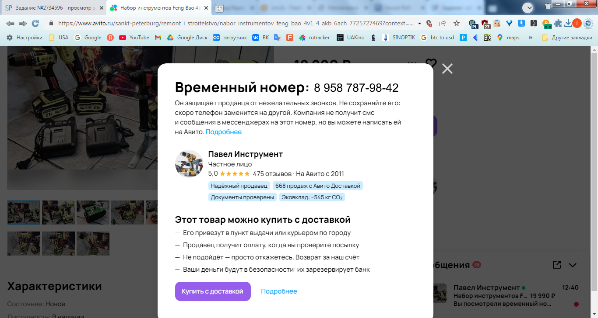This screenshot has height=318, width=598.
Task: Open the Другие закладки folder
Action: [567, 38]
